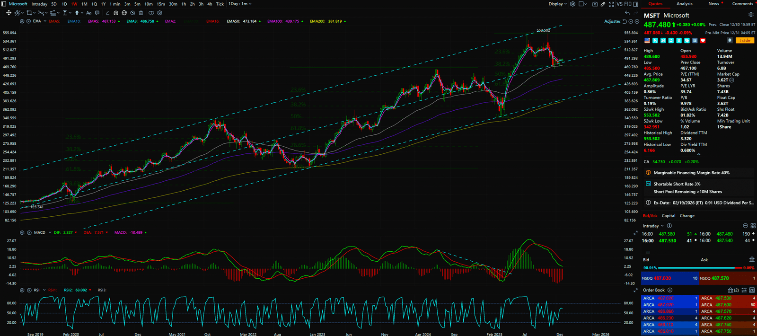Switch to the Analysis tab
The image size is (757, 336).
point(684,4)
